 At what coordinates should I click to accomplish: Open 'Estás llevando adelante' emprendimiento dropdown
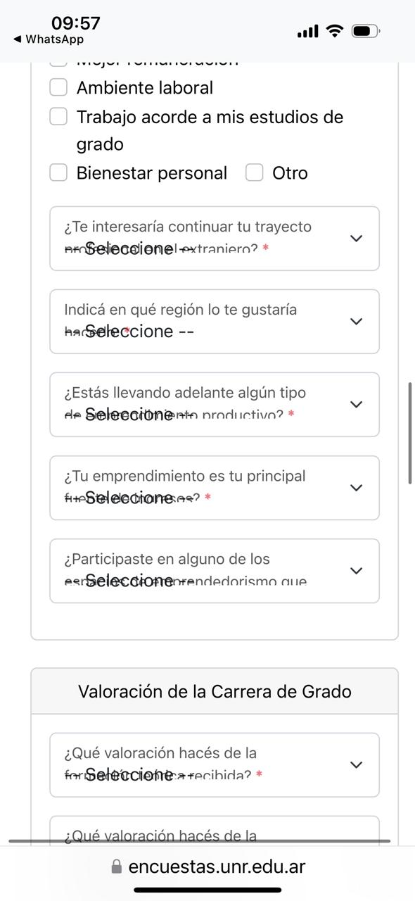point(215,405)
